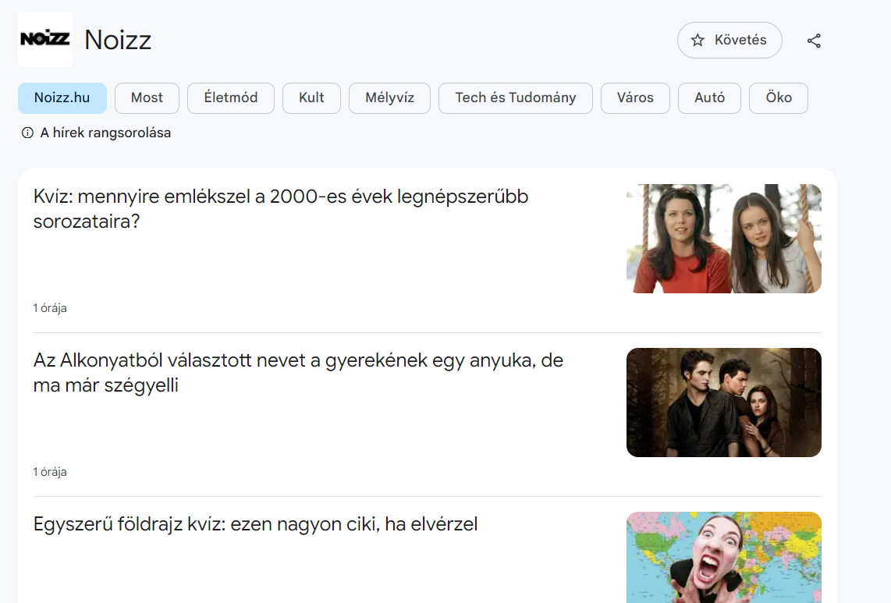The width and height of the screenshot is (891, 603).
Task: Click the Twilight movie poster thumbnail
Action: tap(723, 403)
